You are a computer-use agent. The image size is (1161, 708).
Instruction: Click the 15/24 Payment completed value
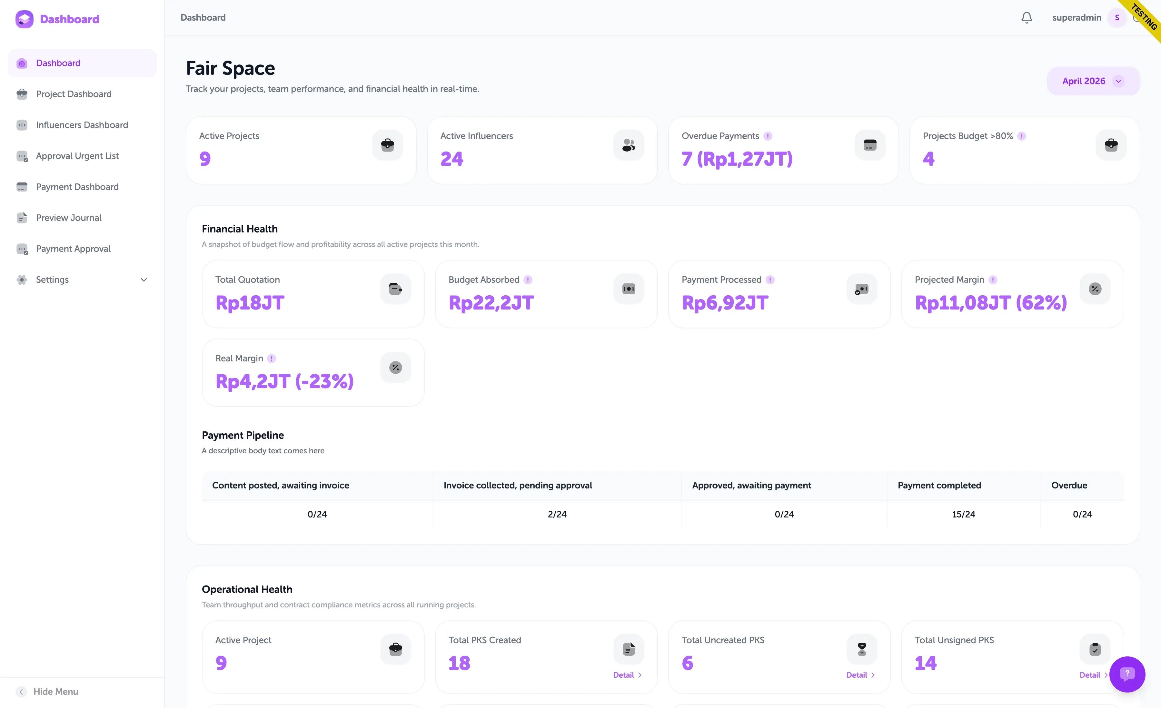coord(964,514)
